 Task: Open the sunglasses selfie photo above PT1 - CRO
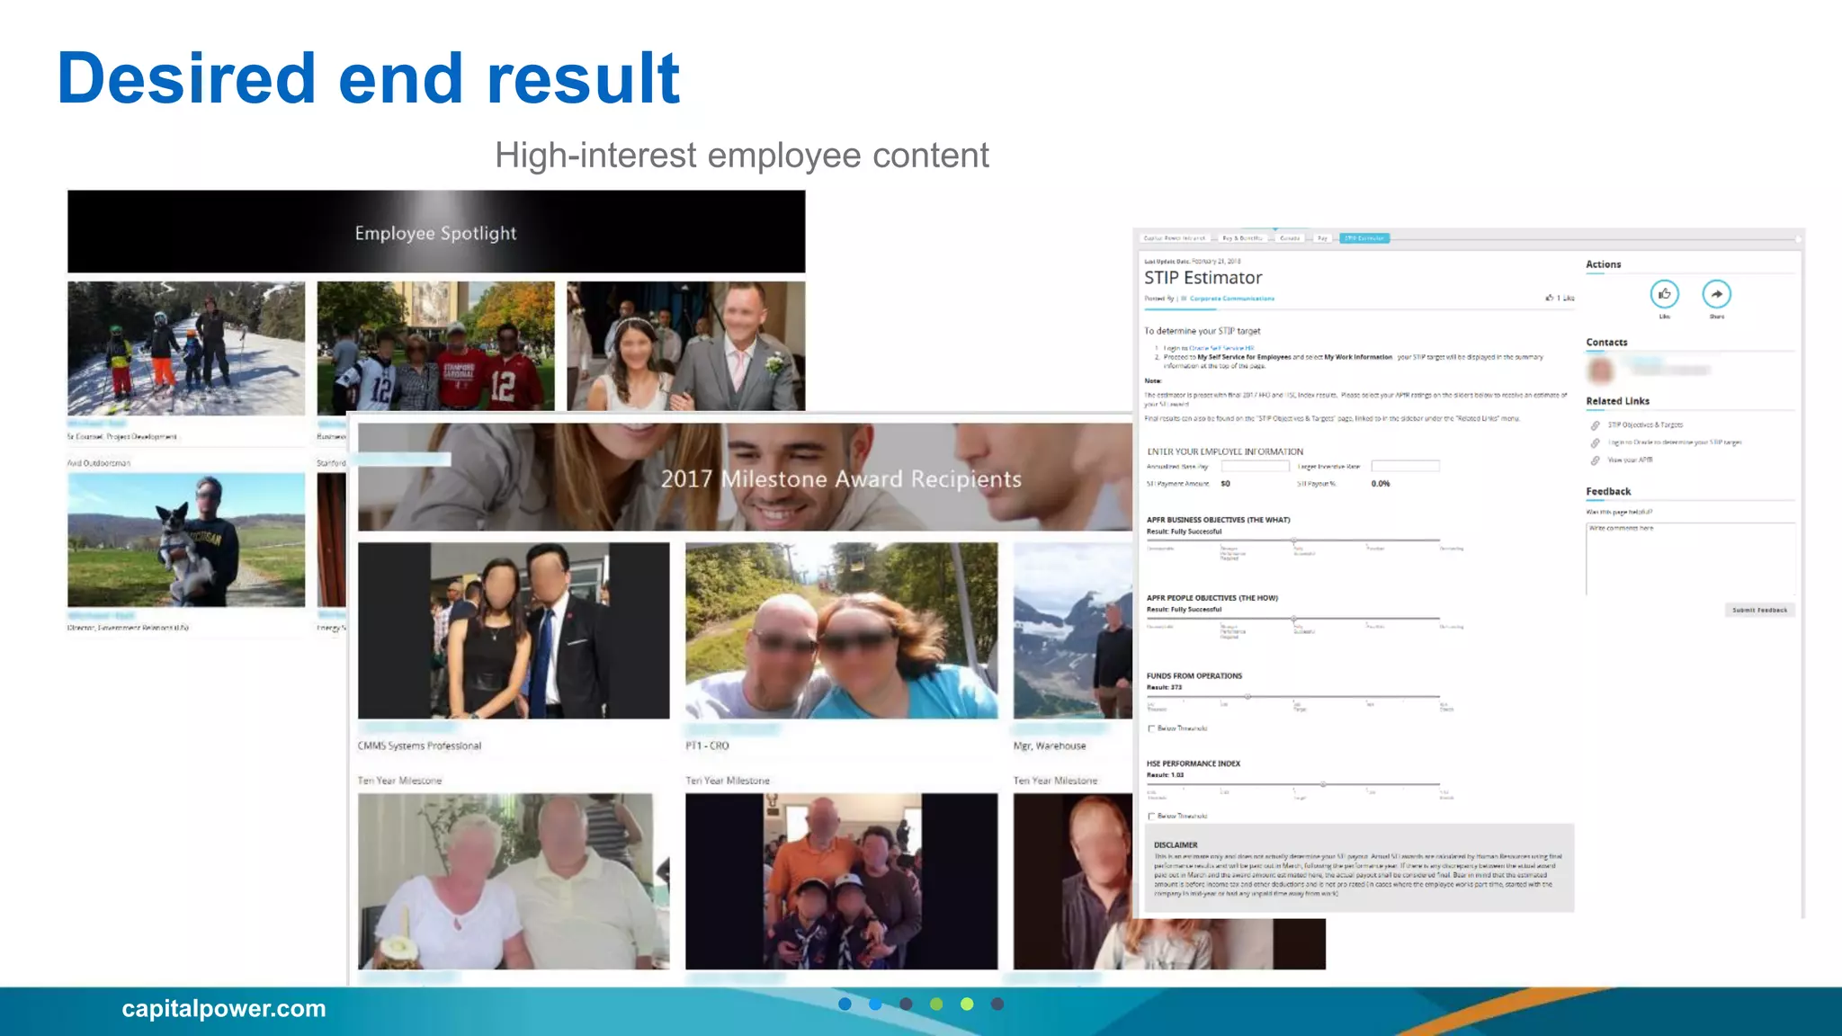pos(841,630)
